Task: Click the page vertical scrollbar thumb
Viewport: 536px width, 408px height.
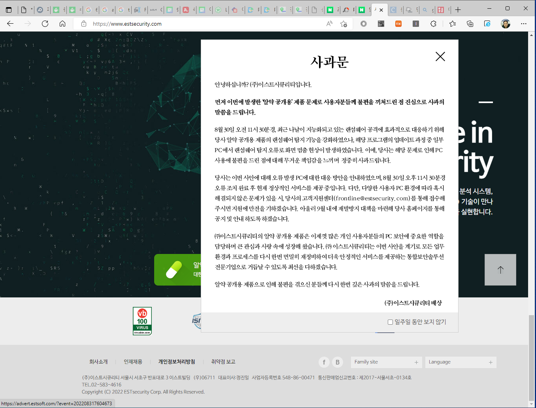Action: point(531,357)
